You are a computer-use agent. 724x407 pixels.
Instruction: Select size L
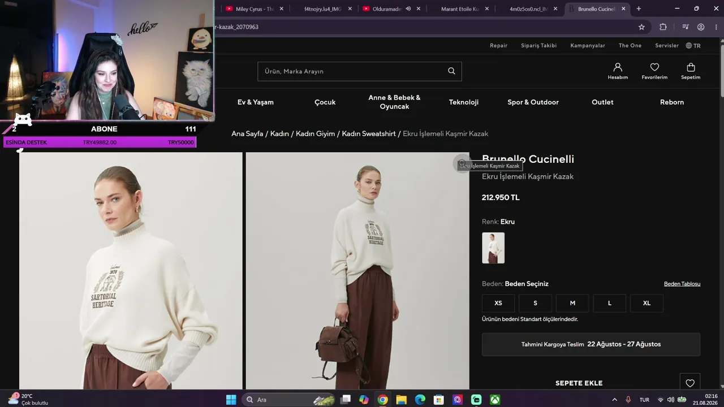pos(610,303)
